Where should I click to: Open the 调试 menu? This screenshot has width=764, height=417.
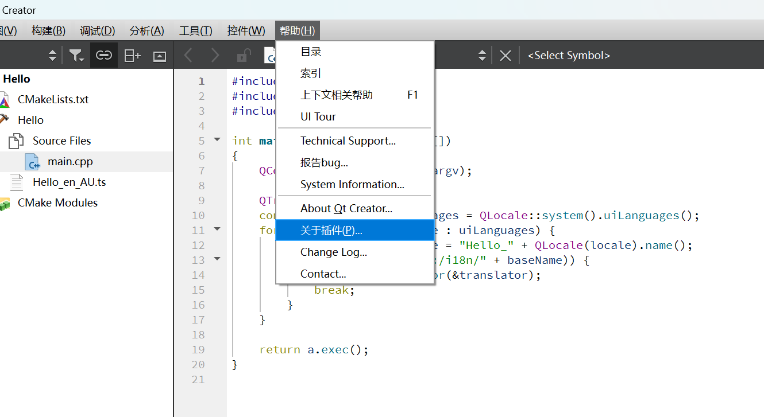coord(97,30)
